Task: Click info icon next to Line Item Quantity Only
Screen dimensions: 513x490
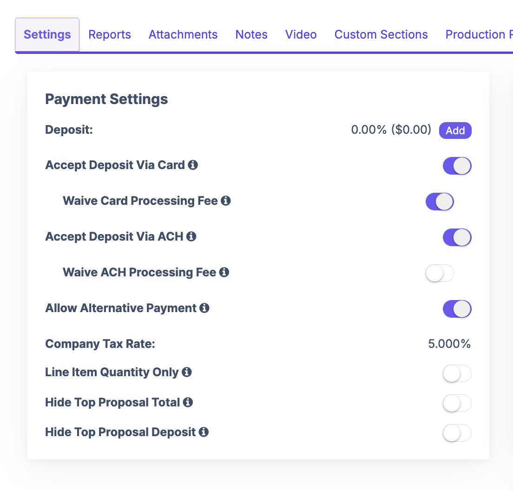Action: [x=186, y=372]
